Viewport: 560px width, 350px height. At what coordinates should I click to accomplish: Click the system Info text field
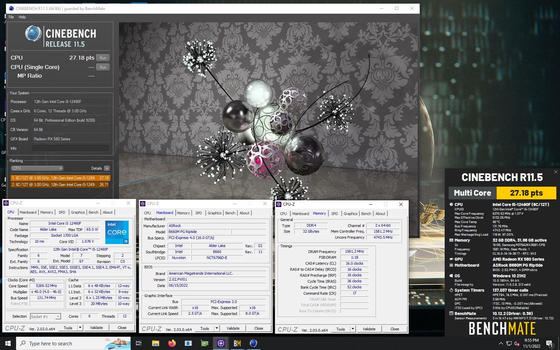71,148
